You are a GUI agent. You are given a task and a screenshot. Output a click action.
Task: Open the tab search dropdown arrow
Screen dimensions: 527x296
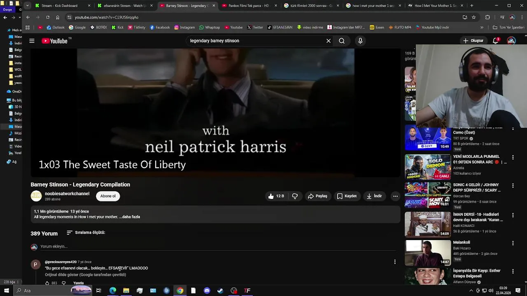point(27,6)
